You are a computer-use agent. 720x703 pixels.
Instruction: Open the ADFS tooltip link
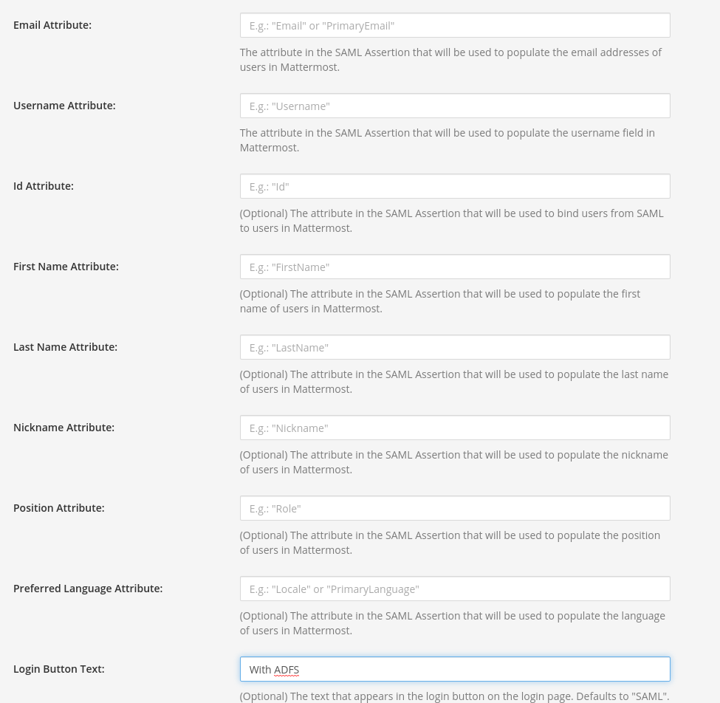(287, 669)
